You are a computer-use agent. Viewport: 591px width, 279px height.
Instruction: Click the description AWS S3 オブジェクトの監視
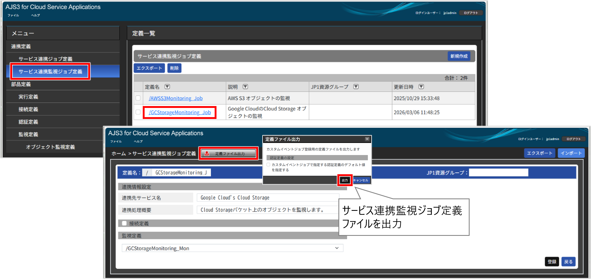point(259,98)
